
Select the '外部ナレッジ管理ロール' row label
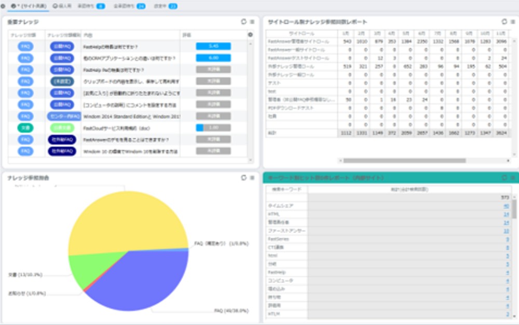click(291, 66)
